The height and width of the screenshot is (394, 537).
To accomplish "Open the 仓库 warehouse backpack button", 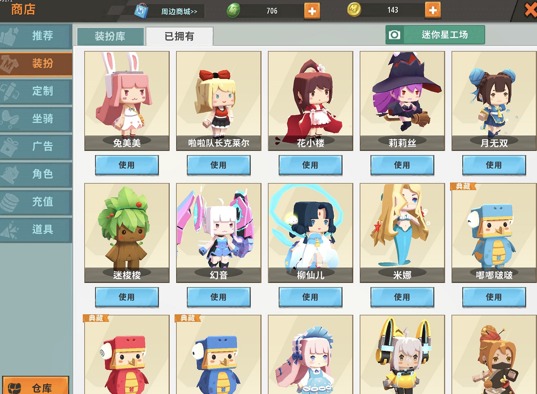I will 36,386.
